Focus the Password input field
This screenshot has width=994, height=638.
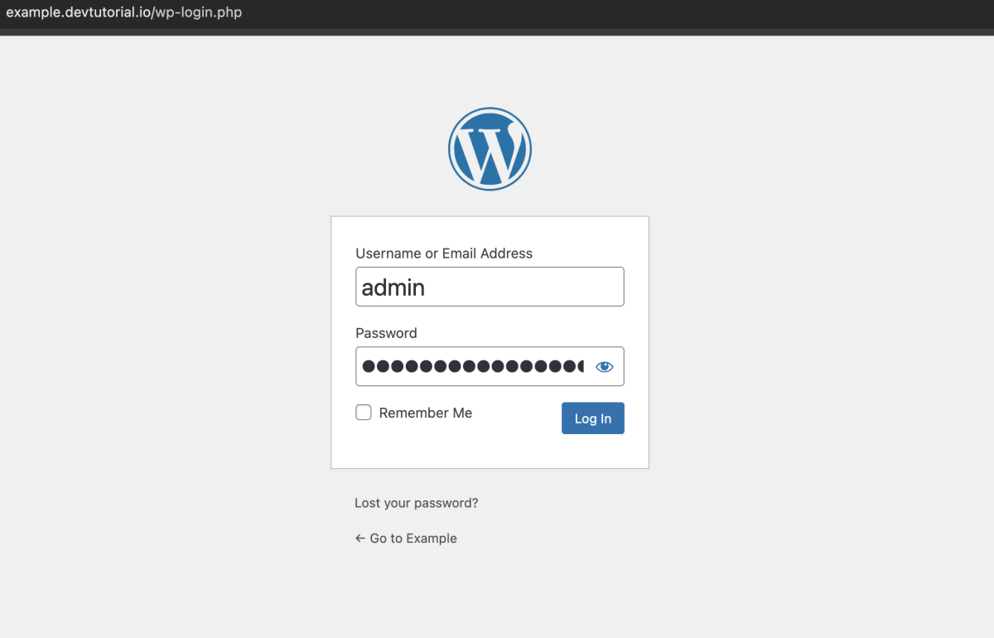pyautogui.click(x=490, y=366)
